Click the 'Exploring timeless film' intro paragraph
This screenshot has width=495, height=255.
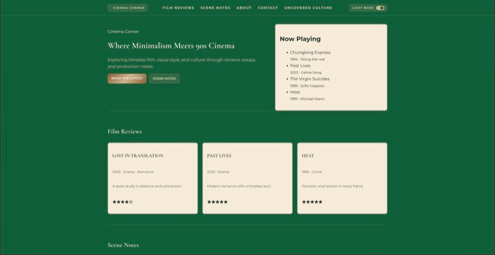pyautogui.click(x=182, y=63)
